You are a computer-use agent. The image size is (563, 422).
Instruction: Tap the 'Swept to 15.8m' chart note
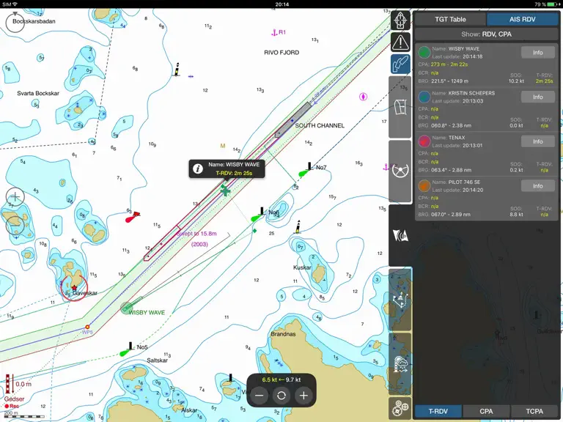196,234
